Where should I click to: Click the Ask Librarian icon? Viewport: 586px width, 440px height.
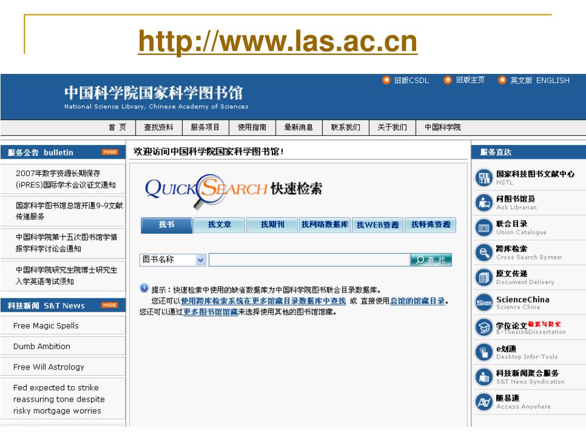tap(484, 203)
